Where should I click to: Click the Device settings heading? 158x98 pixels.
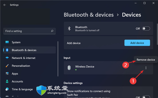pos(73,83)
